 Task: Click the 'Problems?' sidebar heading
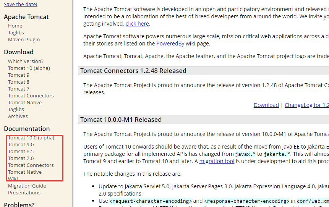[19, 204]
